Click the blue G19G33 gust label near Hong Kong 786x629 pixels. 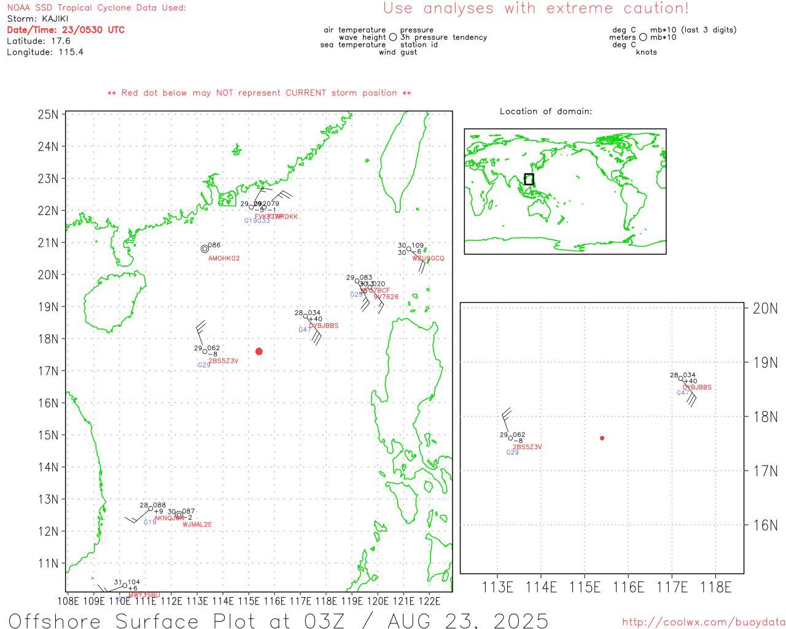[257, 221]
